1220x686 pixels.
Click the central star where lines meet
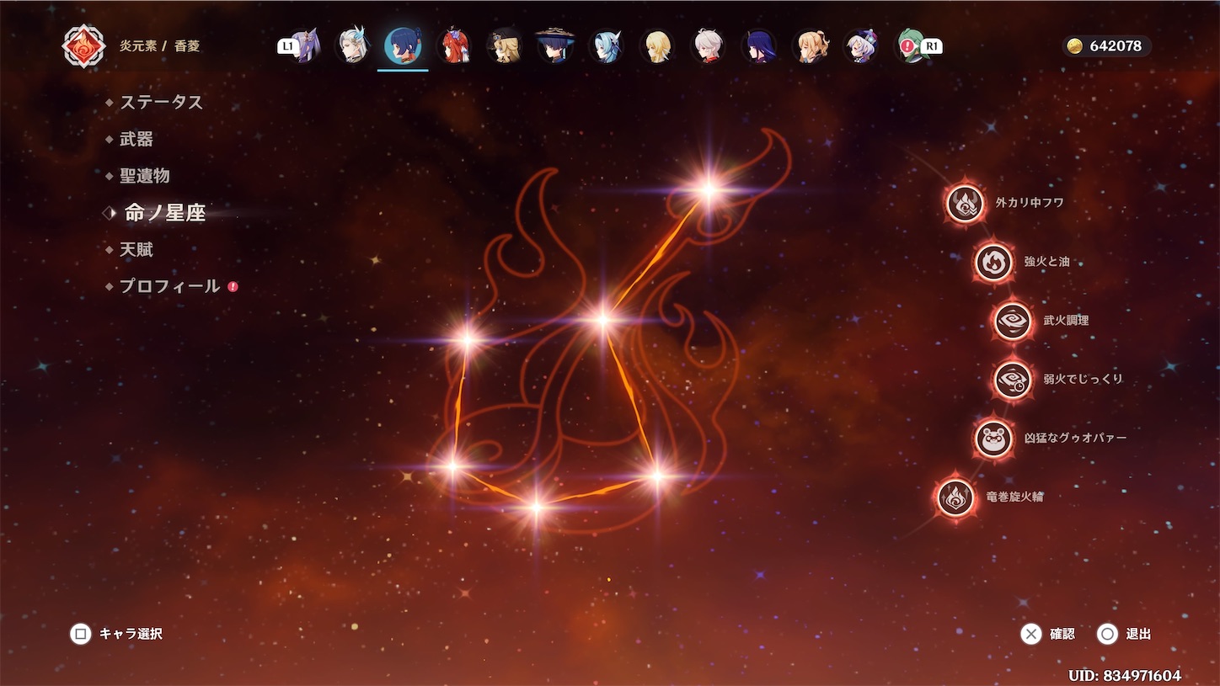[602, 319]
